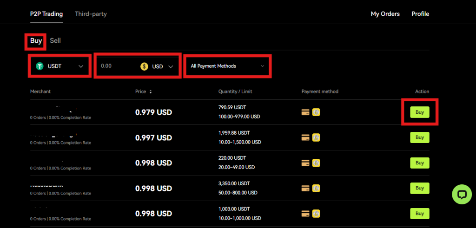476x228 pixels.
Task: Click the 50.00–800.00 USD limit
Action: [238, 193]
